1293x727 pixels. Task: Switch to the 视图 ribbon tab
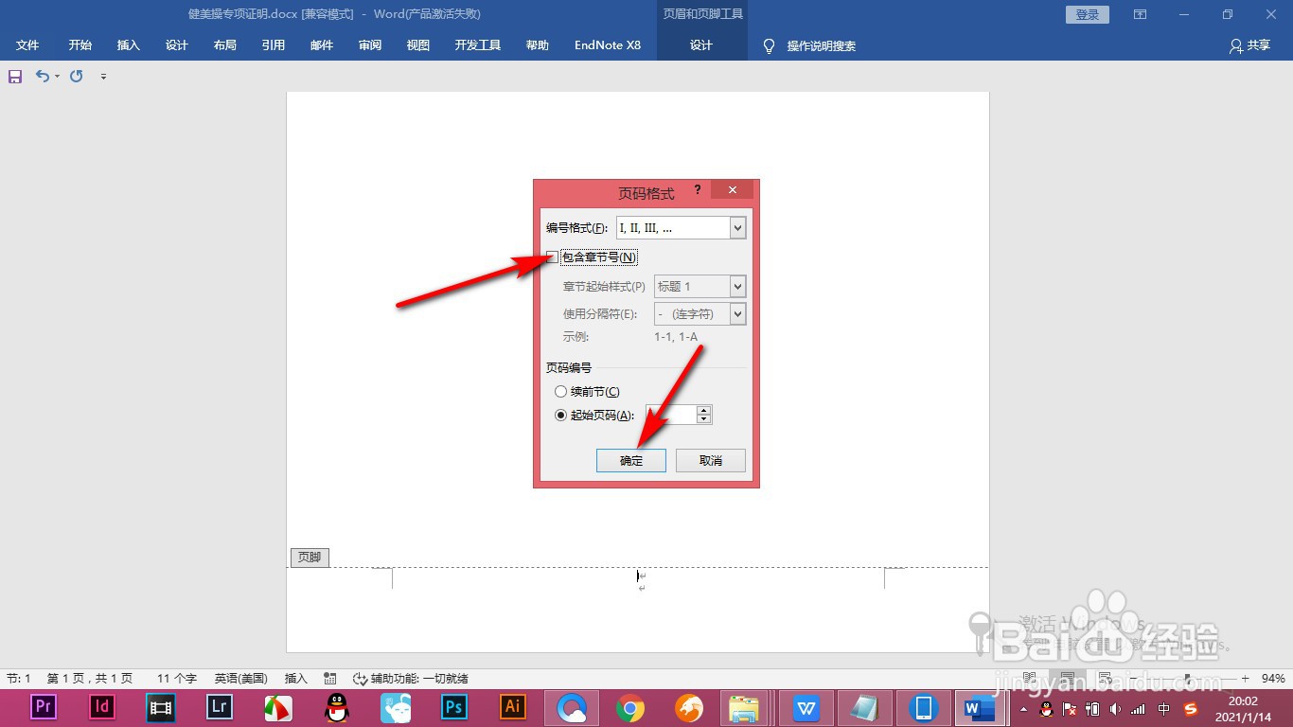[418, 45]
